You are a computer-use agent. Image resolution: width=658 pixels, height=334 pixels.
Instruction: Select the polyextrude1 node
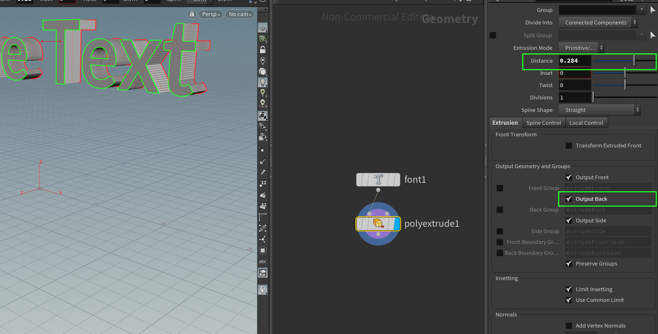378,224
